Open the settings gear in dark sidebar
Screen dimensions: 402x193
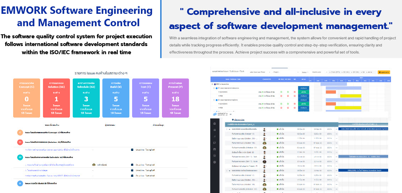coord(214,162)
